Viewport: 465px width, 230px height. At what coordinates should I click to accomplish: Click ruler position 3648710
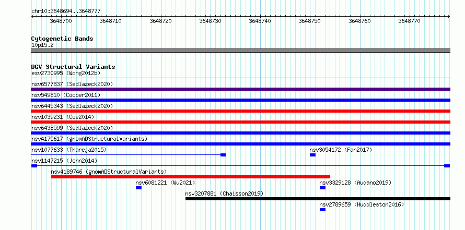click(x=111, y=21)
